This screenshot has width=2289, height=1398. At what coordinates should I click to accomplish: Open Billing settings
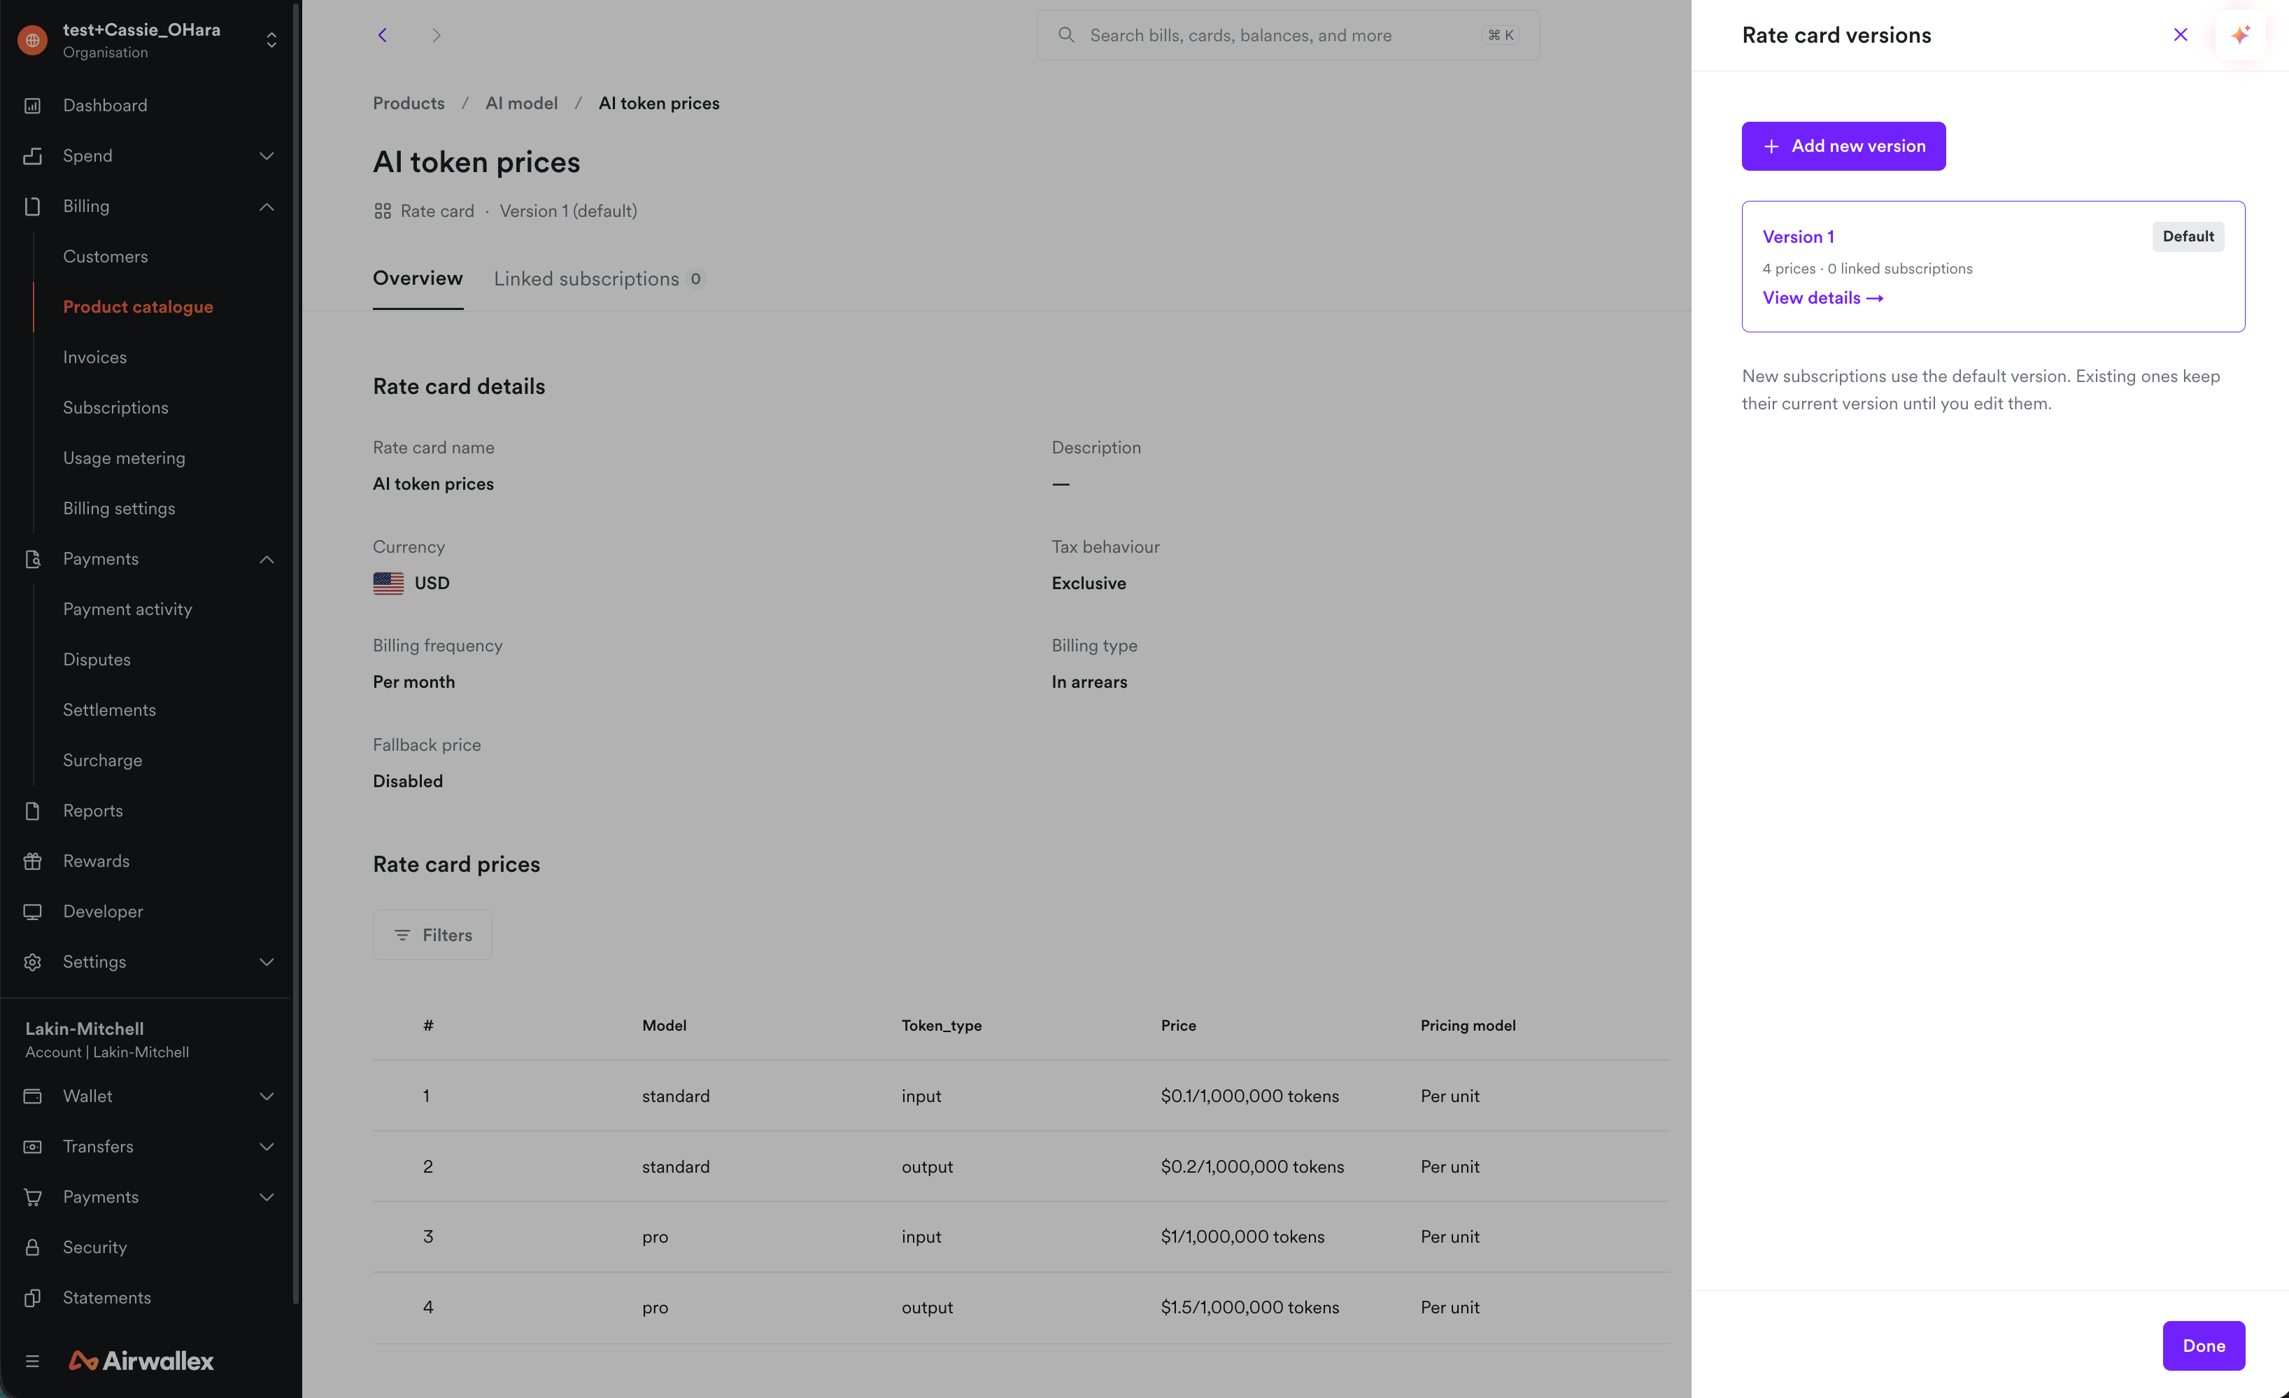pyautogui.click(x=119, y=508)
